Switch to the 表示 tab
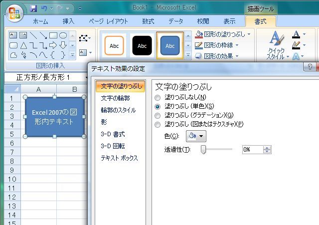Image resolution: width=319 pixels, height=225 pixels. pos(229,21)
